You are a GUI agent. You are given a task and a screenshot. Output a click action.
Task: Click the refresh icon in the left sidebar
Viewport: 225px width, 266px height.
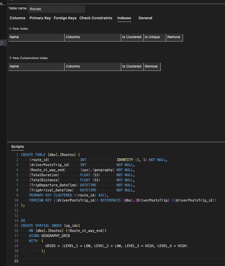[x=1, y=43]
